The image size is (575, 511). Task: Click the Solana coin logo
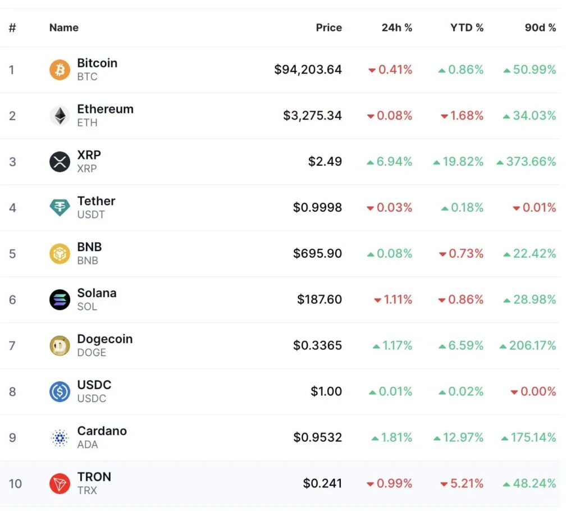point(59,299)
